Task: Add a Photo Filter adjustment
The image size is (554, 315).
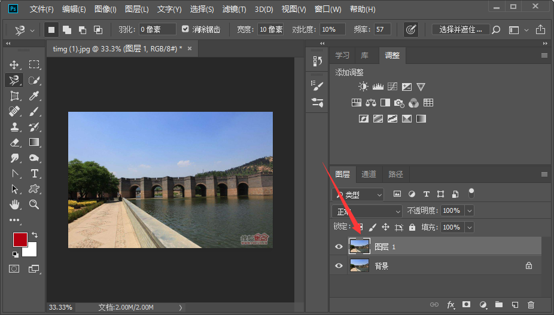Action: coord(399,103)
